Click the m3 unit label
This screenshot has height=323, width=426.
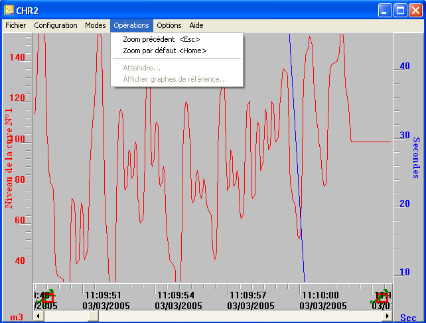17,318
